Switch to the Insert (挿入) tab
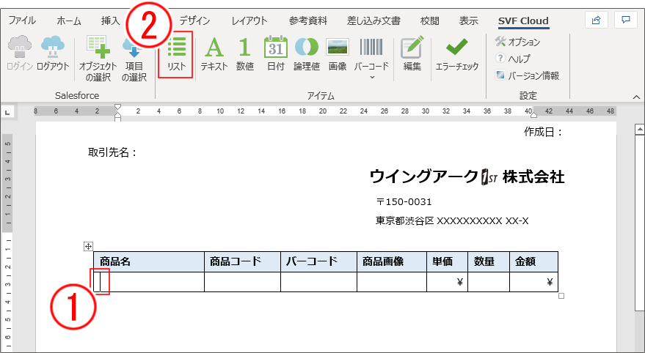The image size is (645, 353). (x=110, y=21)
